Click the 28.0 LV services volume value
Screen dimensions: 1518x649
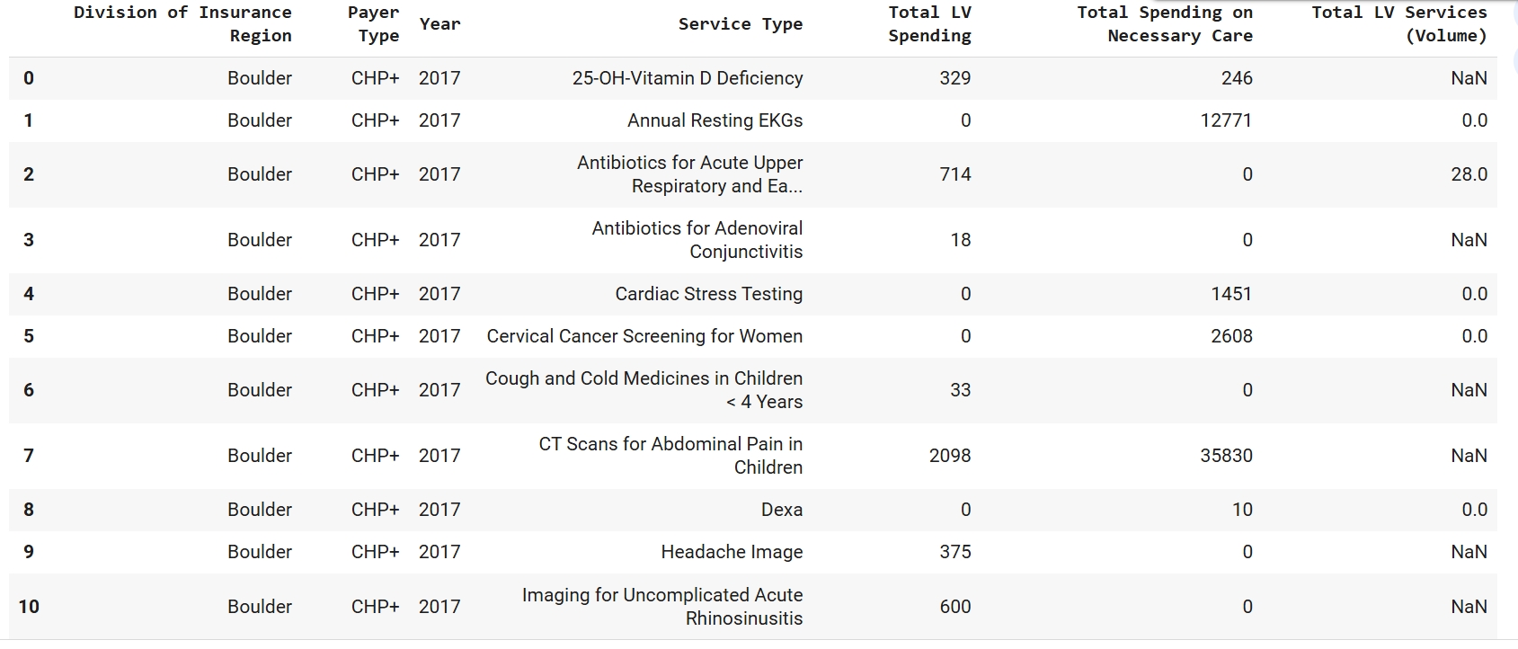[x=1469, y=174]
